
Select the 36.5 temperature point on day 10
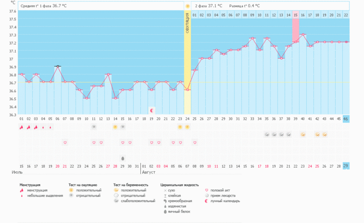(x=87, y=98)
